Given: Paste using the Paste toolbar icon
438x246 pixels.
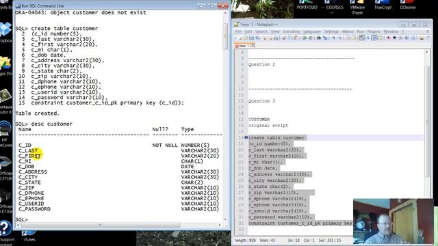Looking at the screenshot, I should pos(296,38).
